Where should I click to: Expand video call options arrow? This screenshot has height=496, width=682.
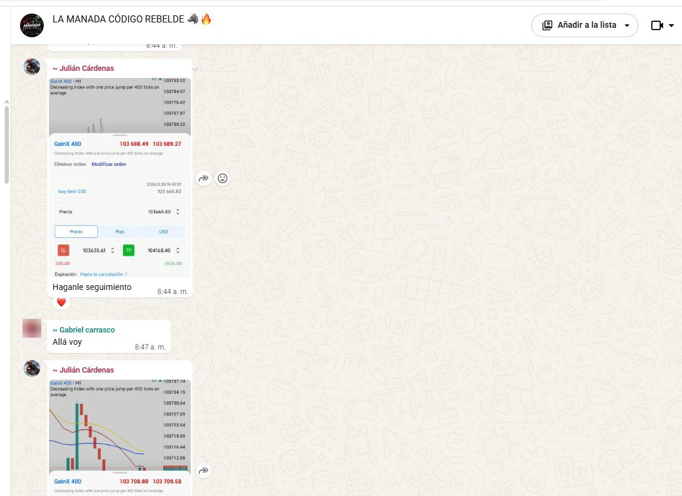(671, 25)
